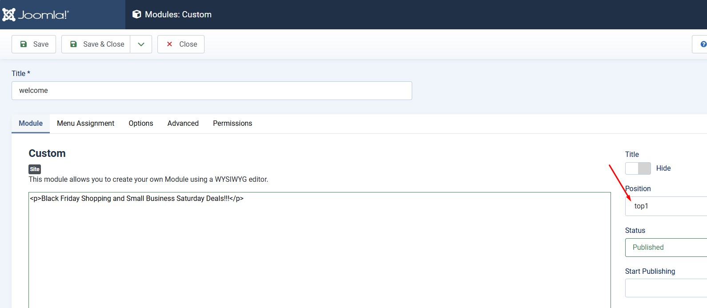Open Help via the question mark icon

coord(703,44)
